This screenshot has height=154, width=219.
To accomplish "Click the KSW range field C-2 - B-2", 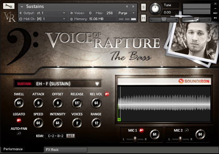I will point(56,136).
